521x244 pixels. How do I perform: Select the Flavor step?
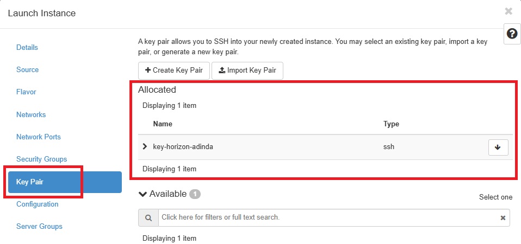point(26,92)
